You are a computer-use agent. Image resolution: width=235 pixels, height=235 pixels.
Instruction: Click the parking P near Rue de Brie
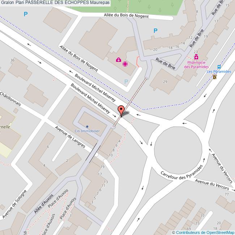pyautogui.click(x=155, y=31)
